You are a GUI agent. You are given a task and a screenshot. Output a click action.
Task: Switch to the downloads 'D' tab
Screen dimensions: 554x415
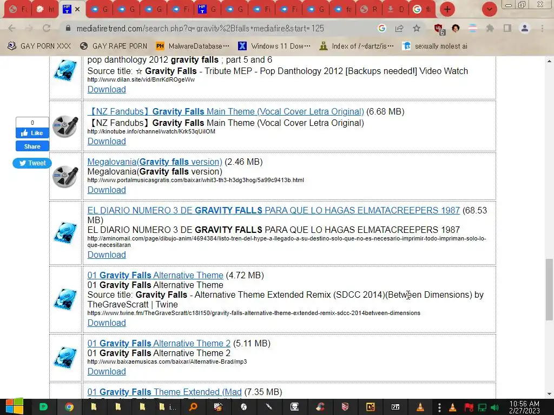click(x=396, y=9)
